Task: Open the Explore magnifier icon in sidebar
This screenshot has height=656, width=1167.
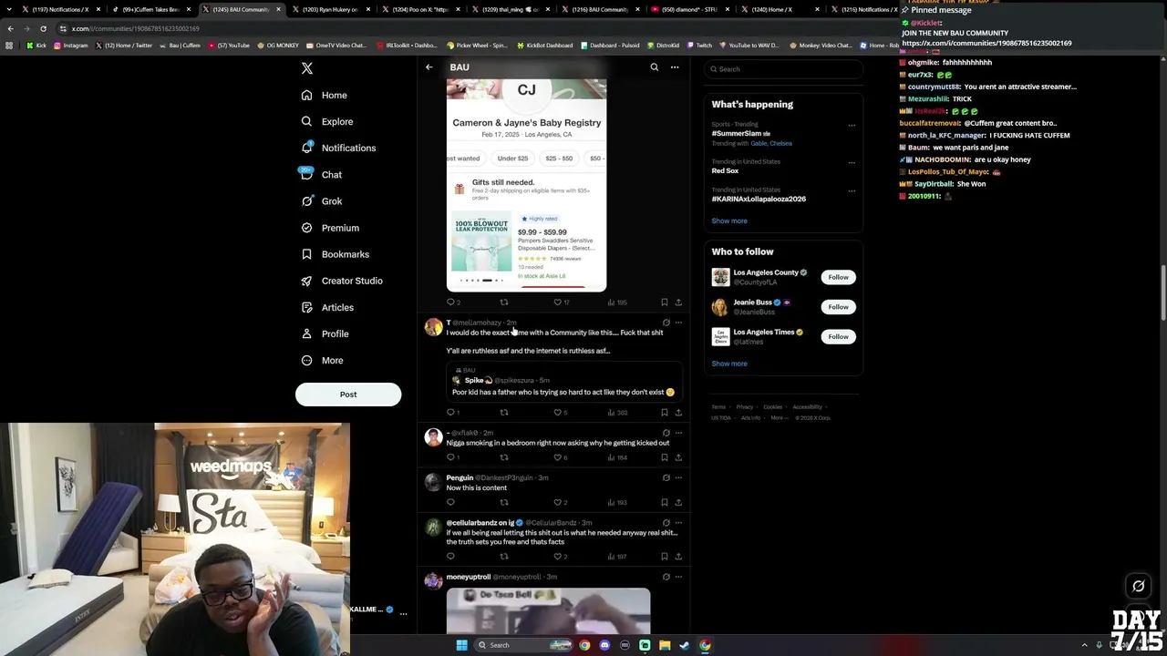Action: tap(307, 121)
